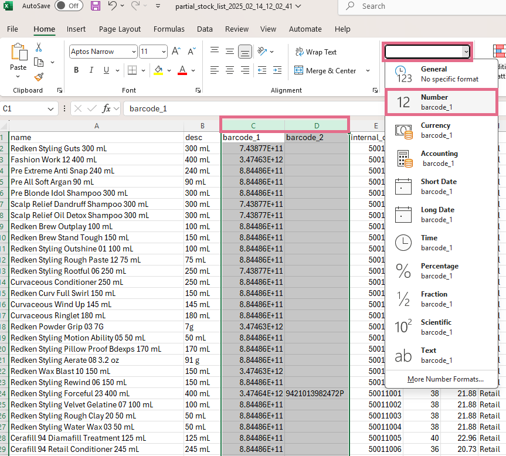Open the font size 11 dropdown
506x456 pixels.
click(164, 52)
